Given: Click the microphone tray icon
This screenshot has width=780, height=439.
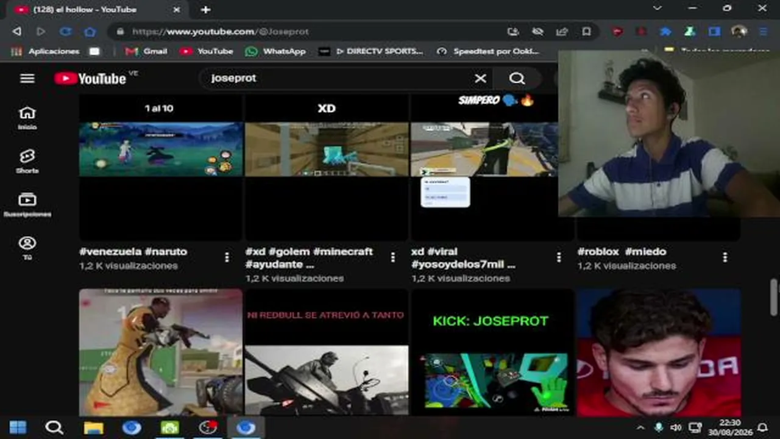Looking at the screenshot, I should [658, 427].
